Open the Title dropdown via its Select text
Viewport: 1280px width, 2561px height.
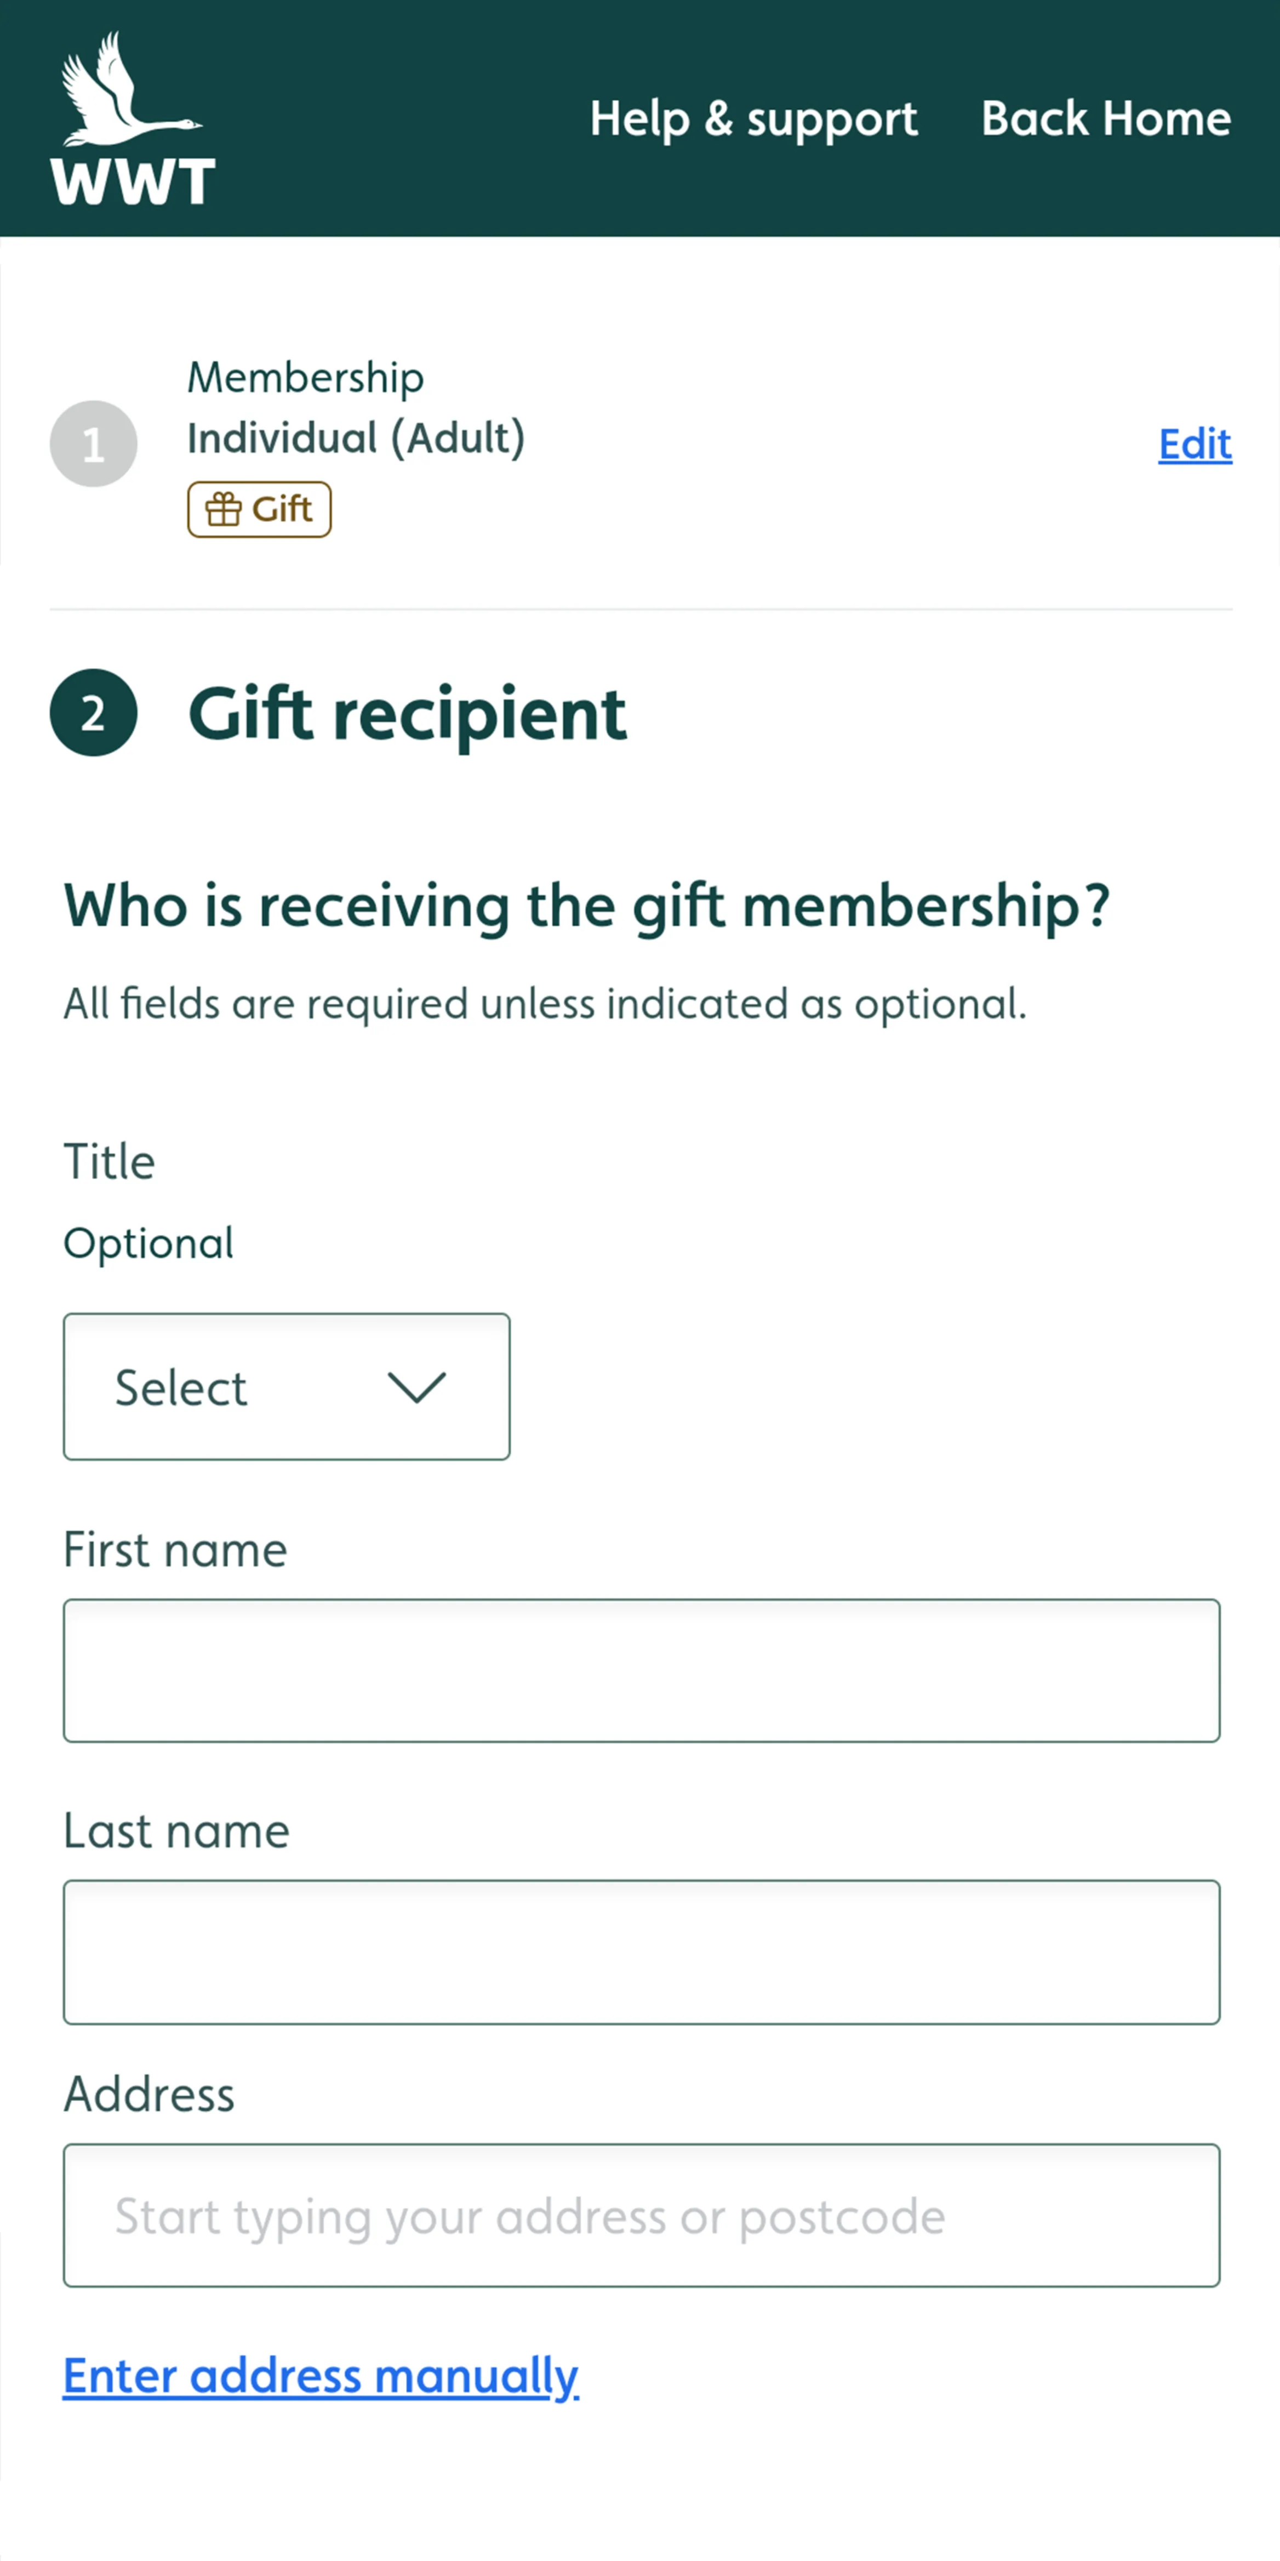tap(181, 1388)
